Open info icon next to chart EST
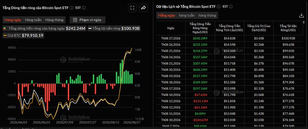 point(84,8)
